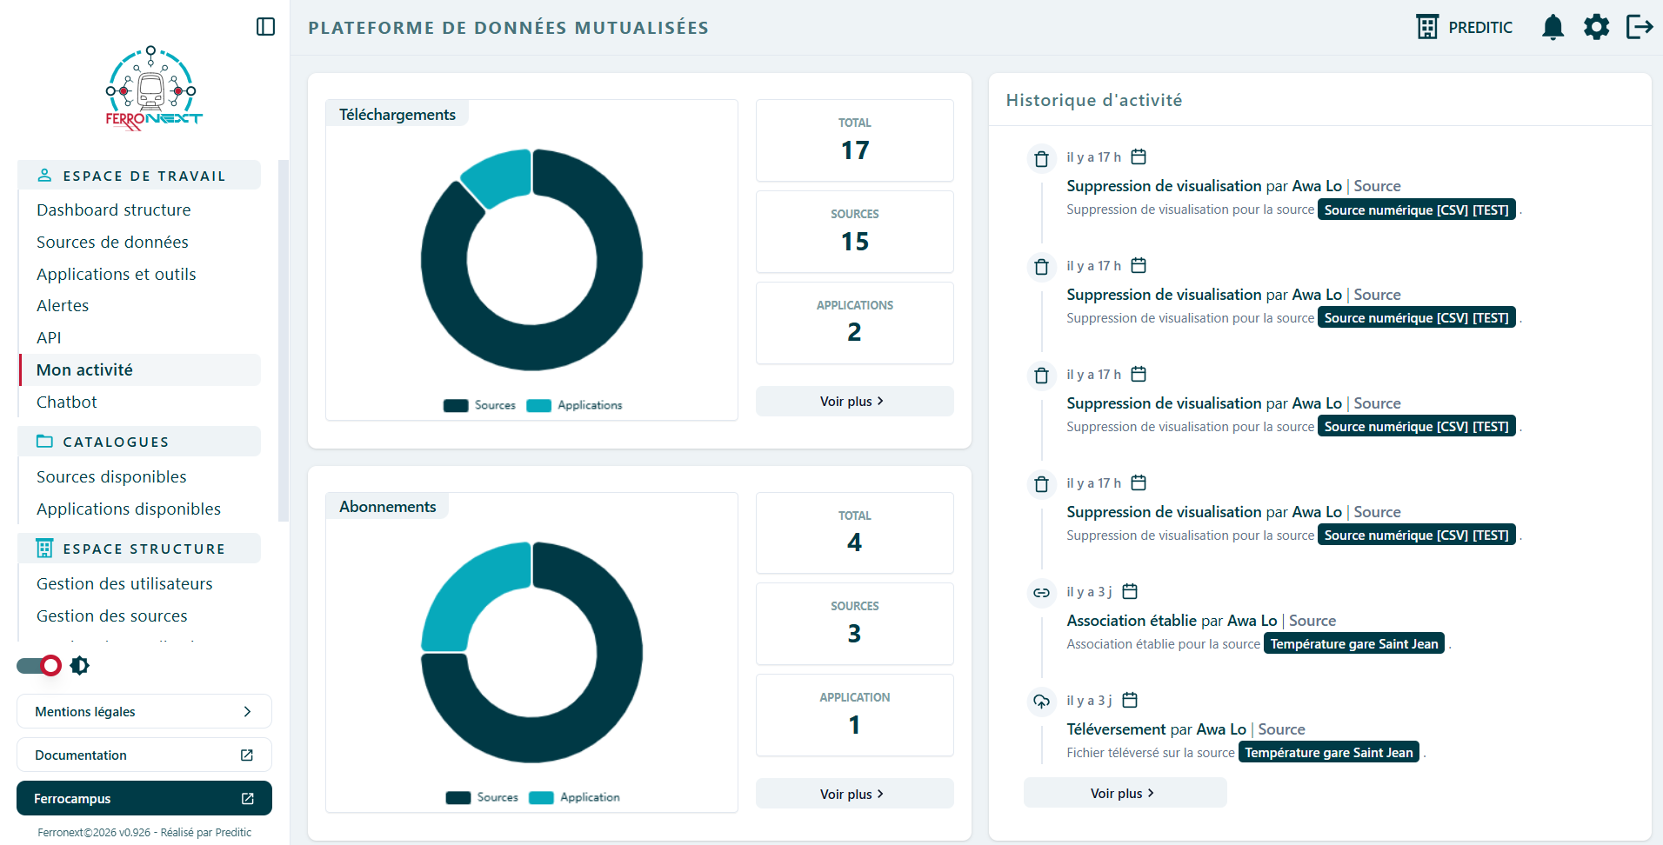Open the Ferrocampus external link button
Image resolution: width=1663 pixels, height=845 pixels.
point(144,798)
